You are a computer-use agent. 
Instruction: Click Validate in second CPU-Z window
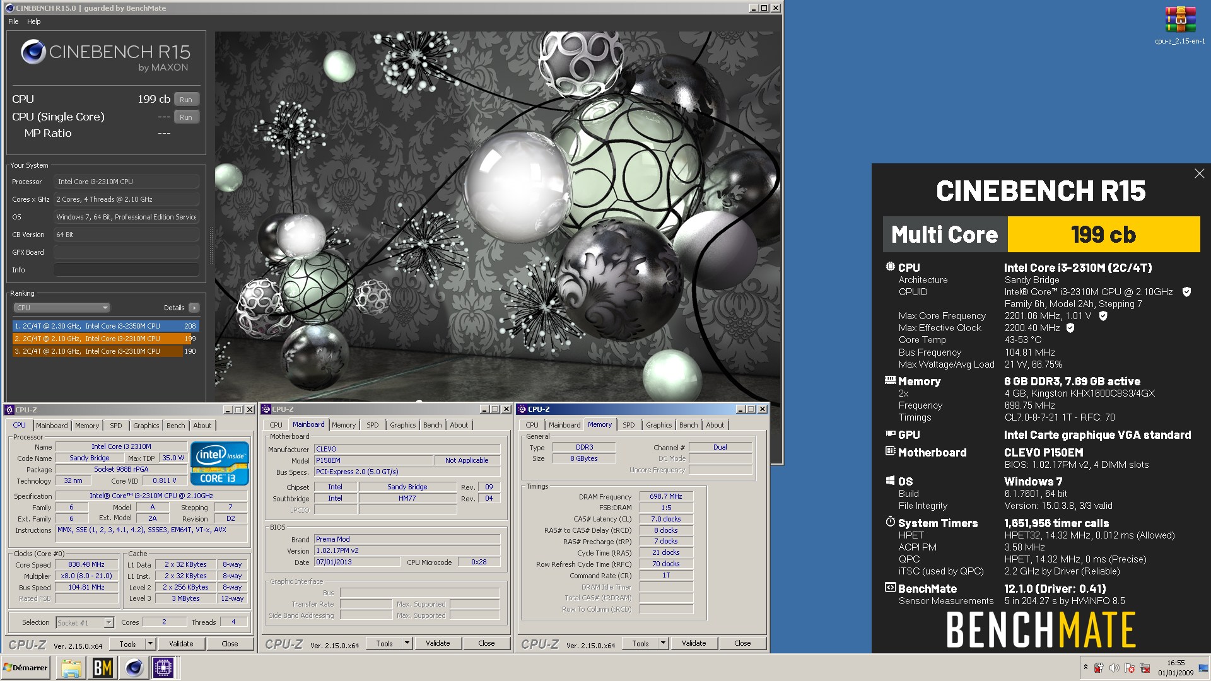click(438, 643)
